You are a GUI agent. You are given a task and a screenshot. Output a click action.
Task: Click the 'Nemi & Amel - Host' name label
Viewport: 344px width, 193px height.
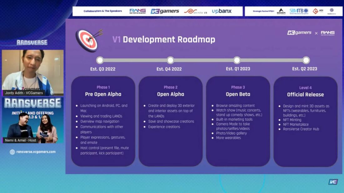coord(20,140)
